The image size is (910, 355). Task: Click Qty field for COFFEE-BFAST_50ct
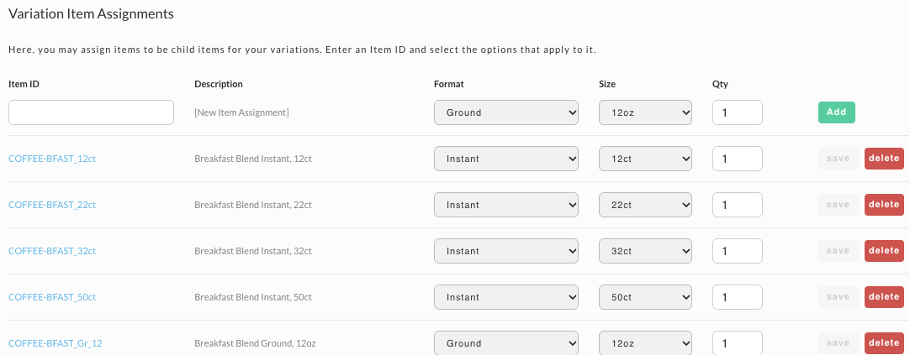[x=738, y=298]
